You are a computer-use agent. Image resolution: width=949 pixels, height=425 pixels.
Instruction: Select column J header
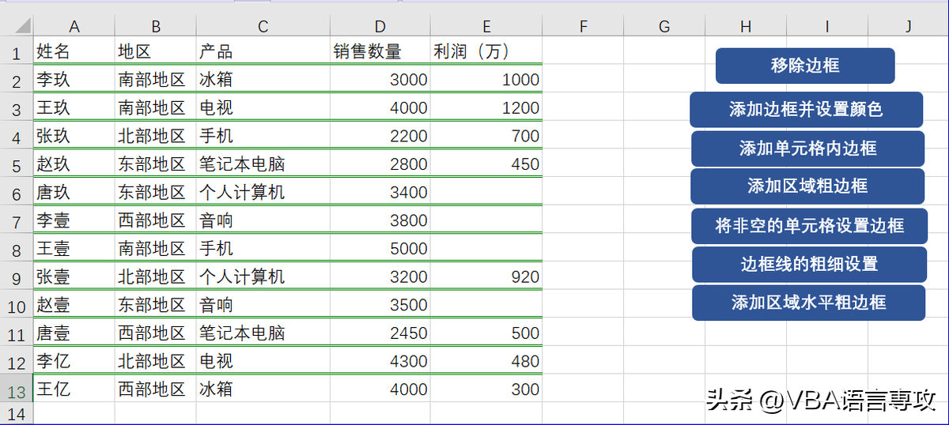click(x=909, y=27)
